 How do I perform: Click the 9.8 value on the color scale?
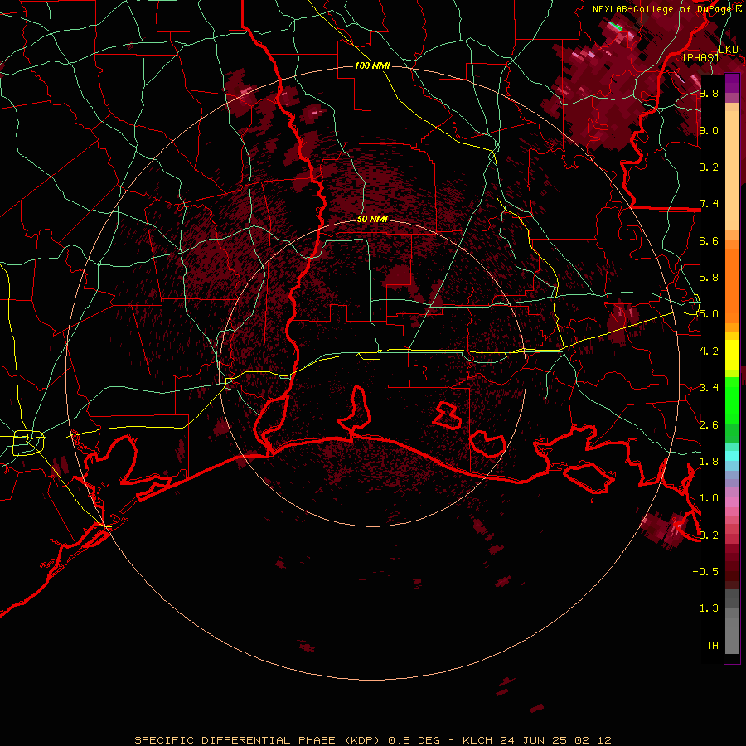709,93
